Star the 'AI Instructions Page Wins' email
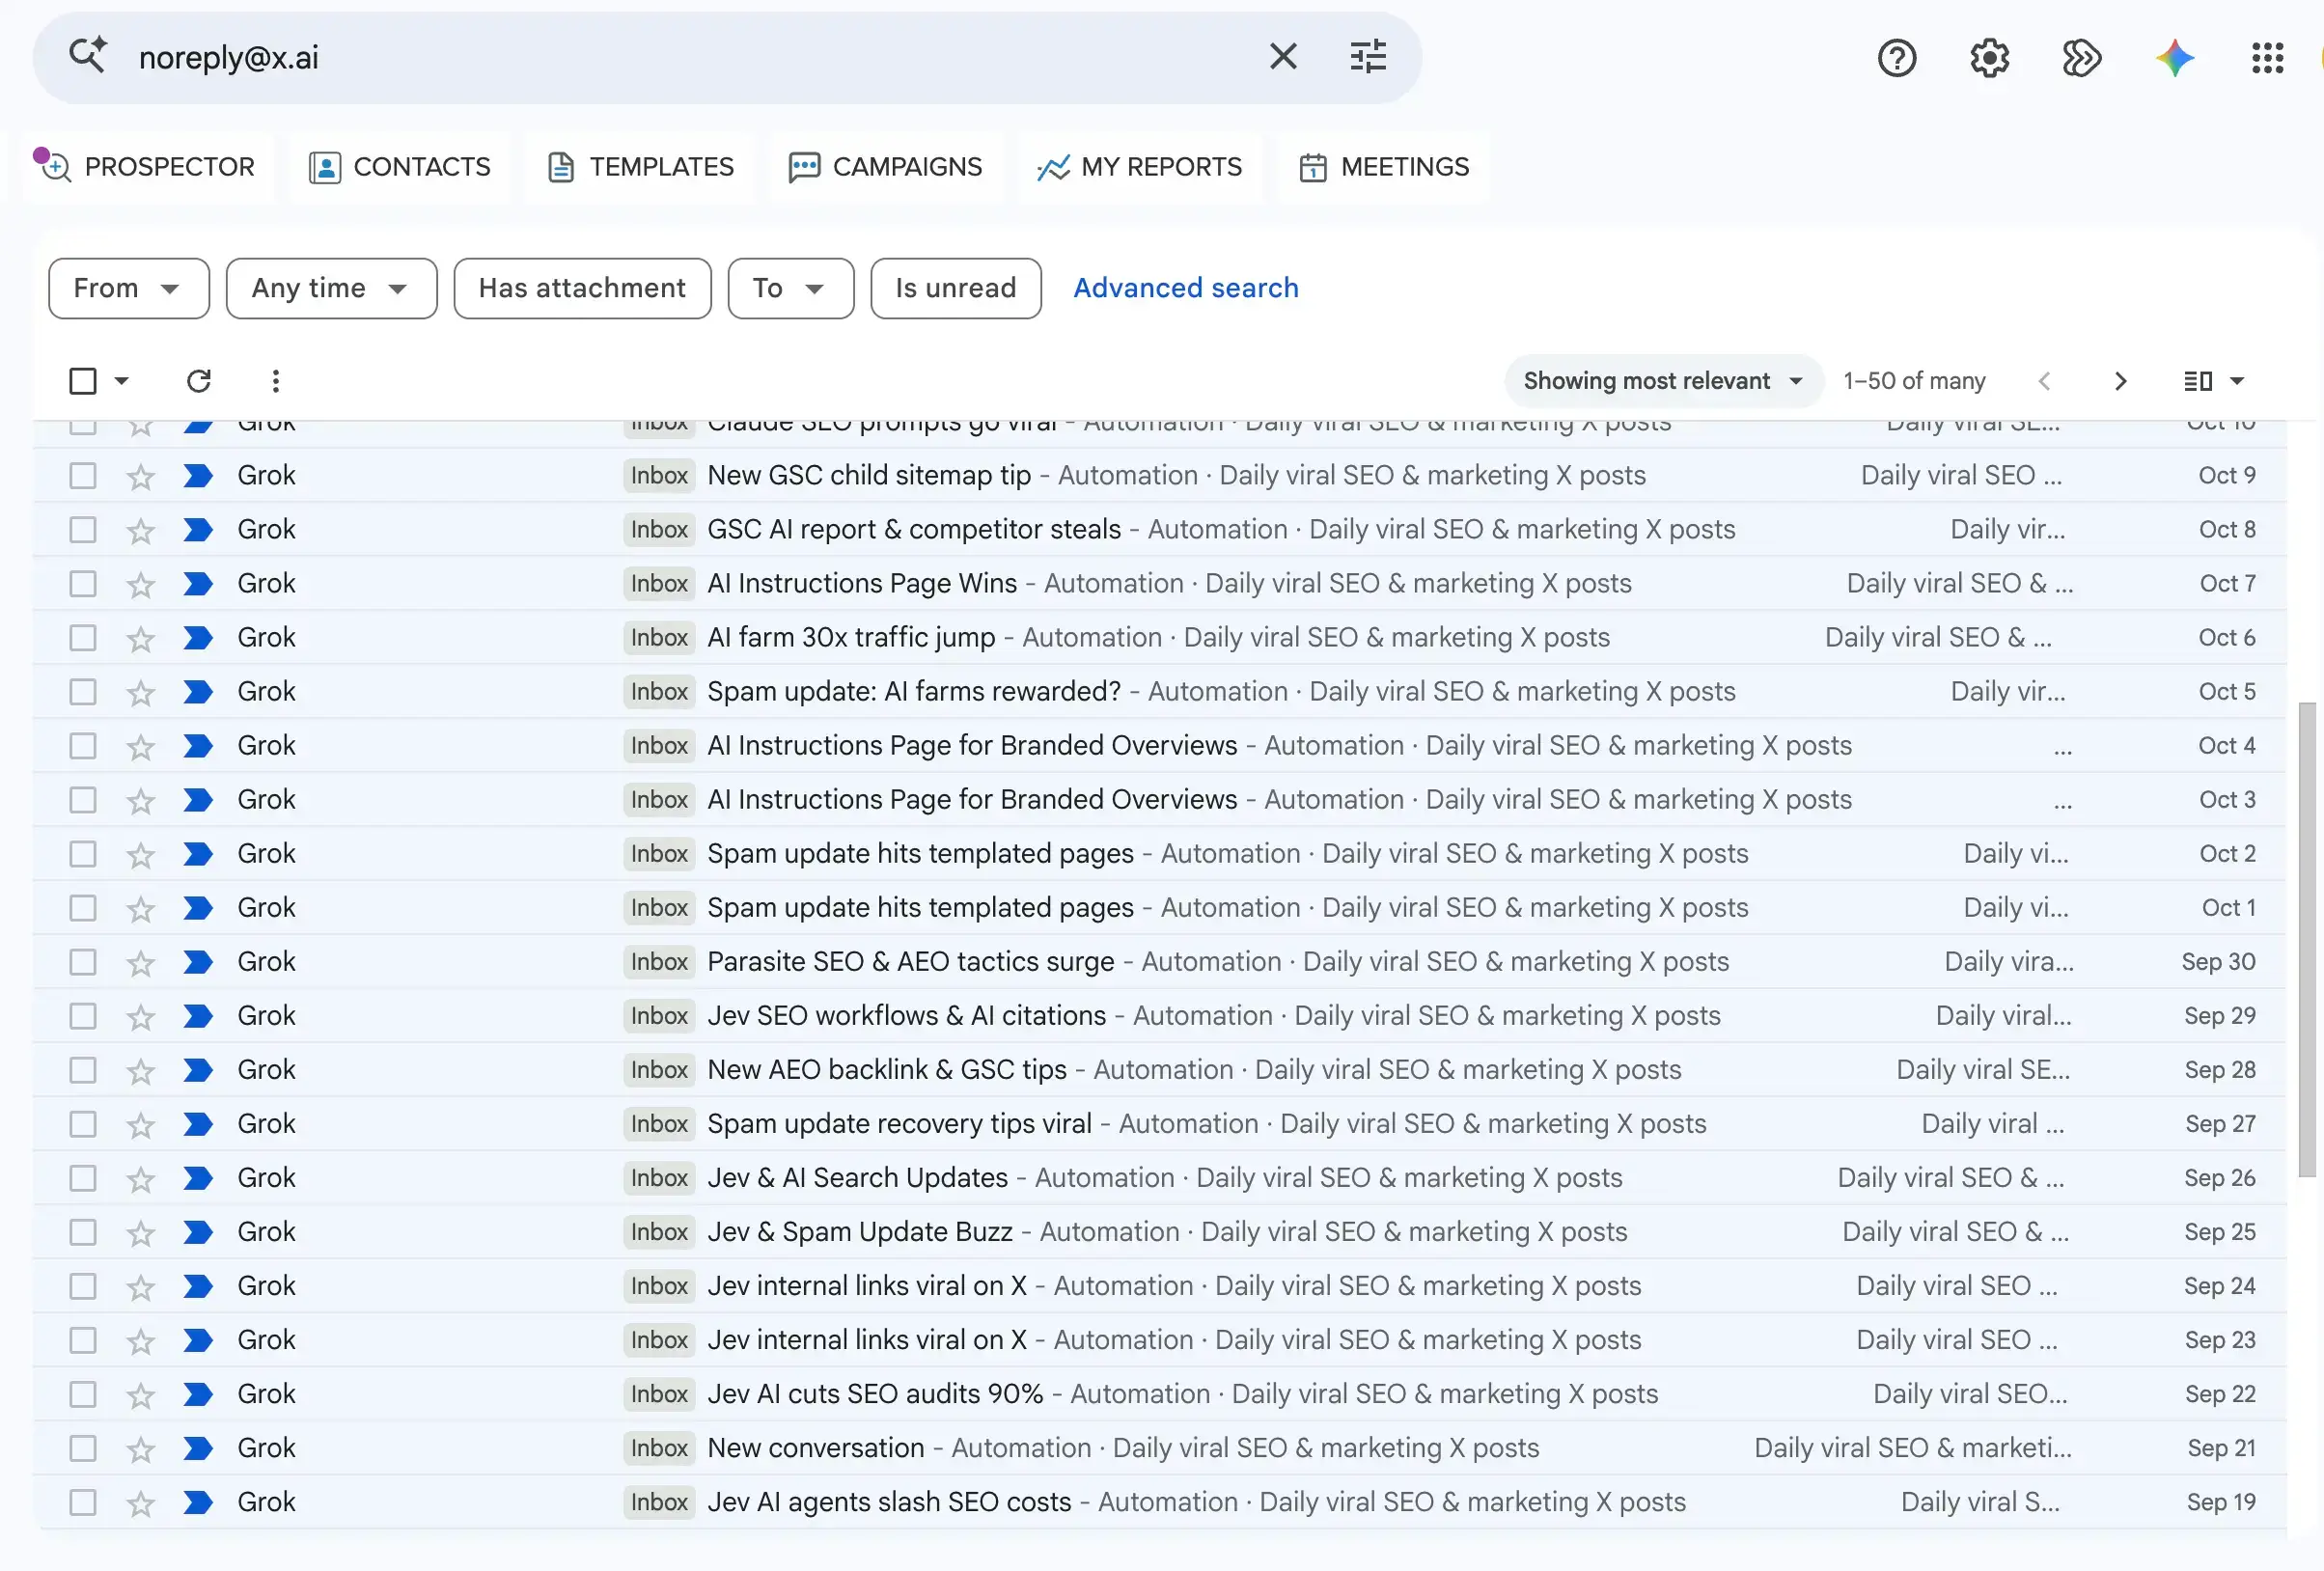The width and height of the screenshot is (2324, 1571). coord(141,584)
